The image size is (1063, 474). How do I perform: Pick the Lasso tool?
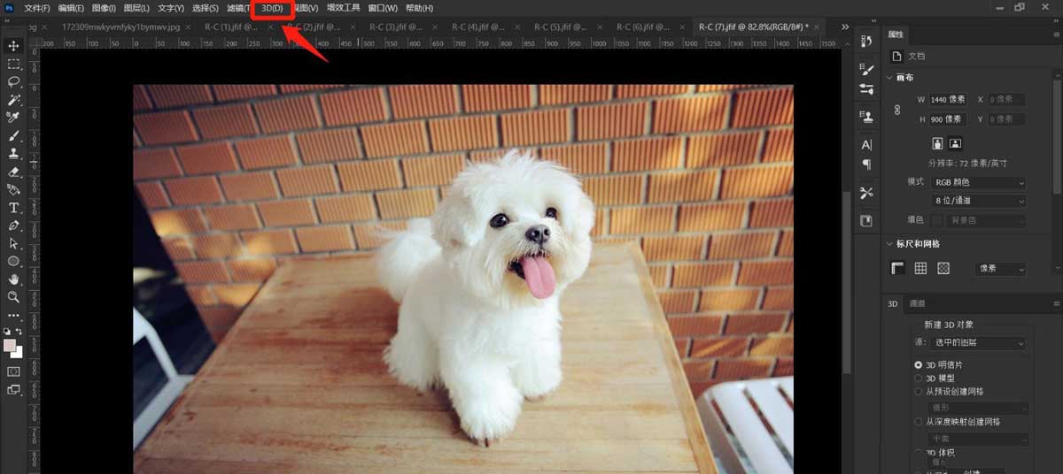(x=14, y=81)
